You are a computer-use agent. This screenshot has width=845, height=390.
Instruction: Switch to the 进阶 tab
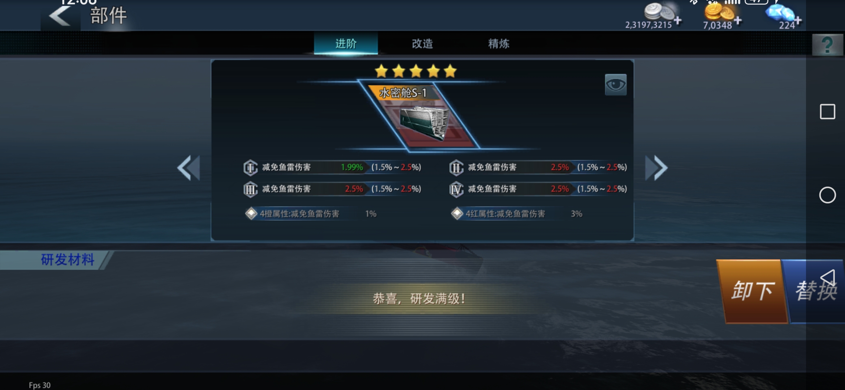click(346, 43)
